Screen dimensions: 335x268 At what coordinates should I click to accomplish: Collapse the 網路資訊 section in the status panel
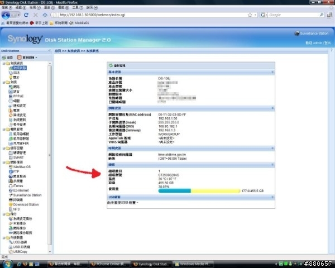272,108
